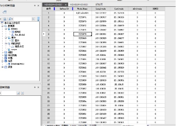
Task: Pin the workspace manager panel
Action: (x=35, y=5)
